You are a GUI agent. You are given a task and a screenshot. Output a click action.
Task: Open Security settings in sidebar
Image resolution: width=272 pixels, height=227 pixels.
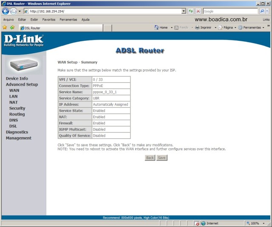tap(17, 108)
